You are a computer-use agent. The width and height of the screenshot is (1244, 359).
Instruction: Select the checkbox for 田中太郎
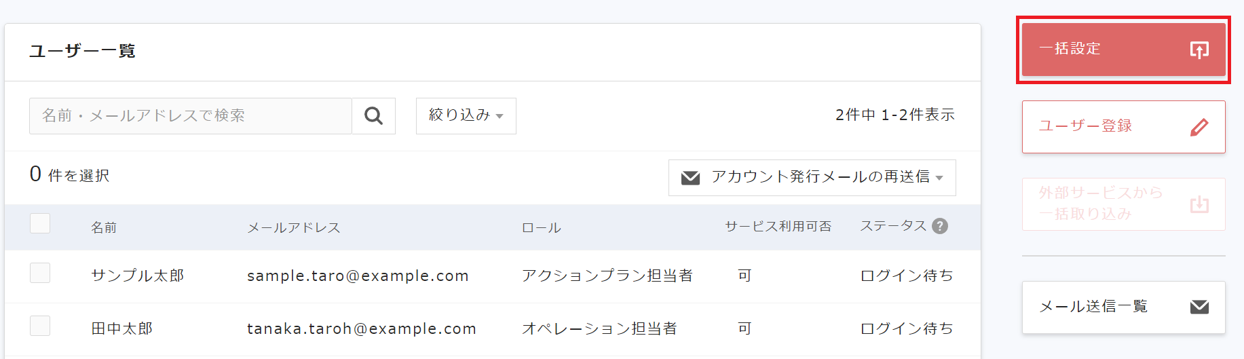[x=40, y=326]
